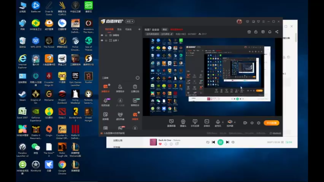Click the hamburger menu in streaming app title bar
The height and width of the screenshot is (182, 324).
click(x=264, y=21)
